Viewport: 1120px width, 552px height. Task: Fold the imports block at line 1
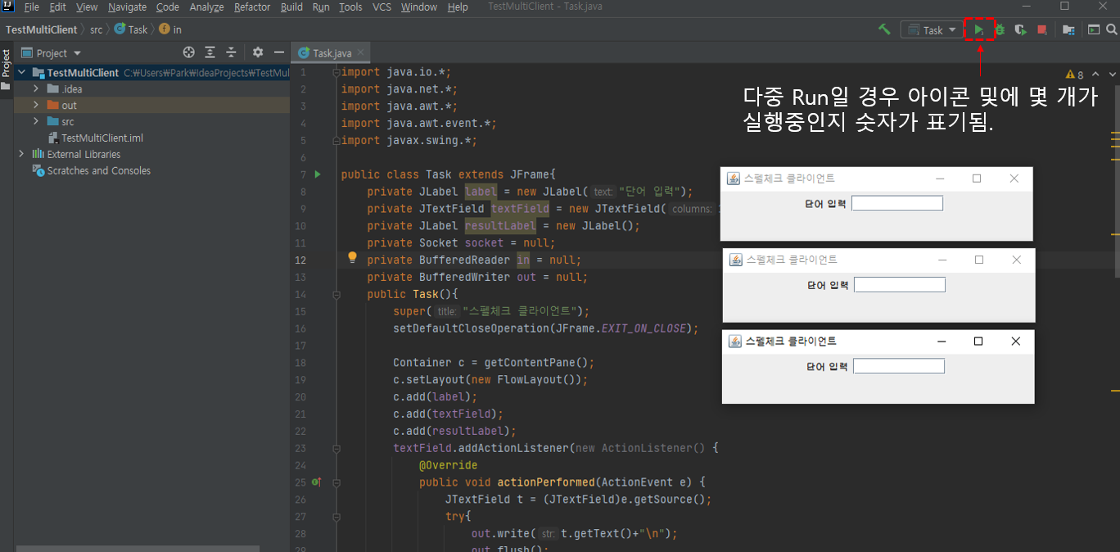point(336,72)
